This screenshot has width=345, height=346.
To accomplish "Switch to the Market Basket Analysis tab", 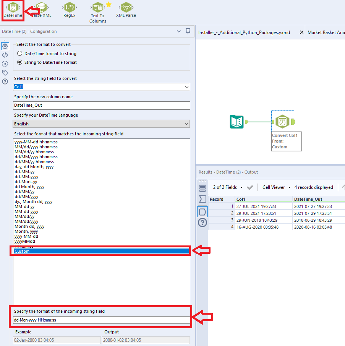I will click(327, 32).
